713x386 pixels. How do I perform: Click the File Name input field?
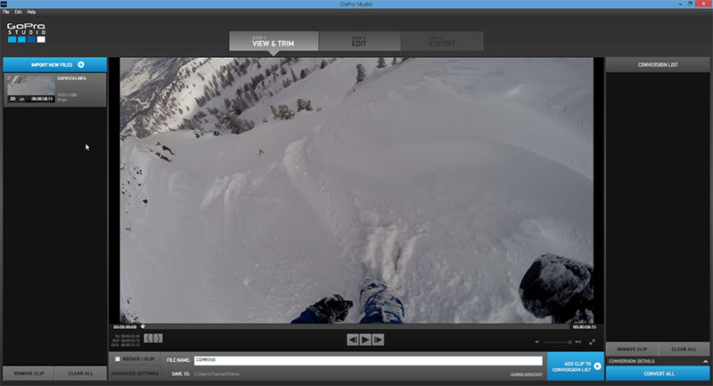point(367,360)
